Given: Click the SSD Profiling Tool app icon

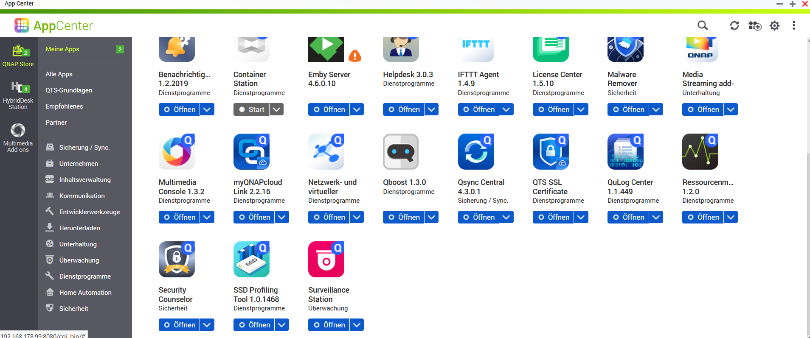Looking at the screenshot, I should 251,260.
